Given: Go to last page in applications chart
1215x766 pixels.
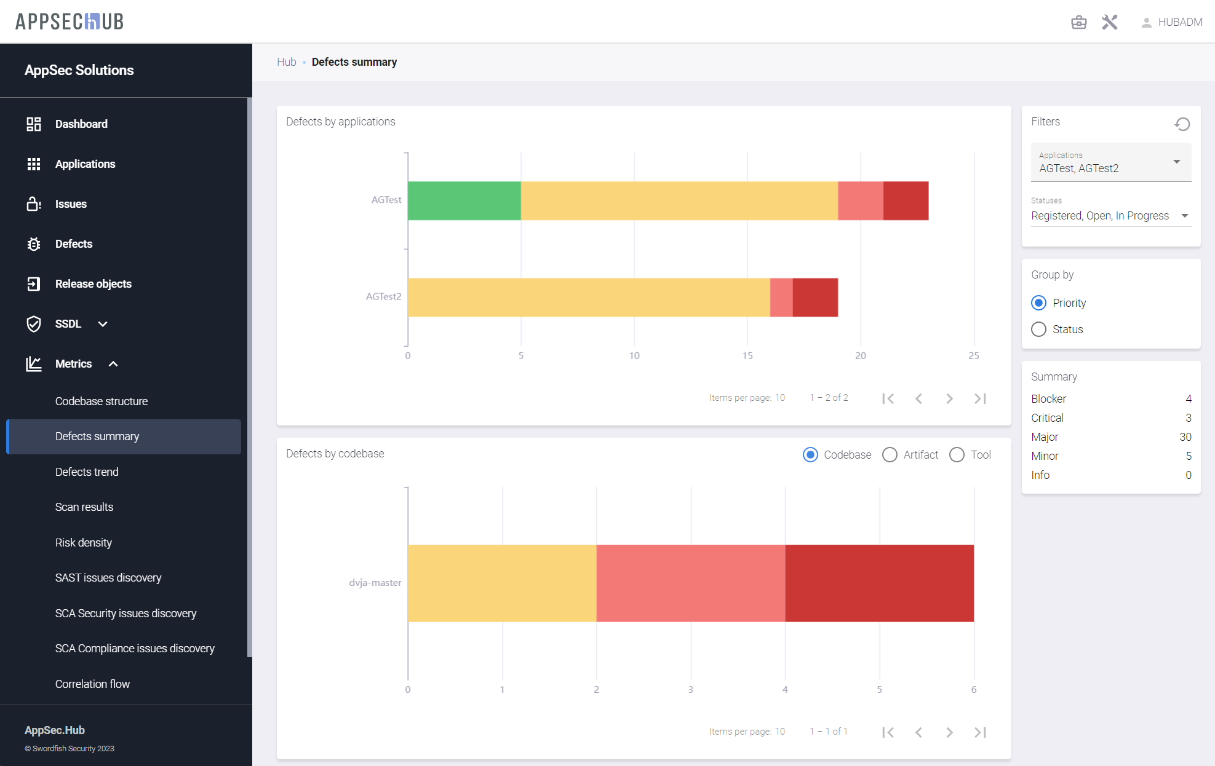Looking at the screenshot, I should pos(980,398).
